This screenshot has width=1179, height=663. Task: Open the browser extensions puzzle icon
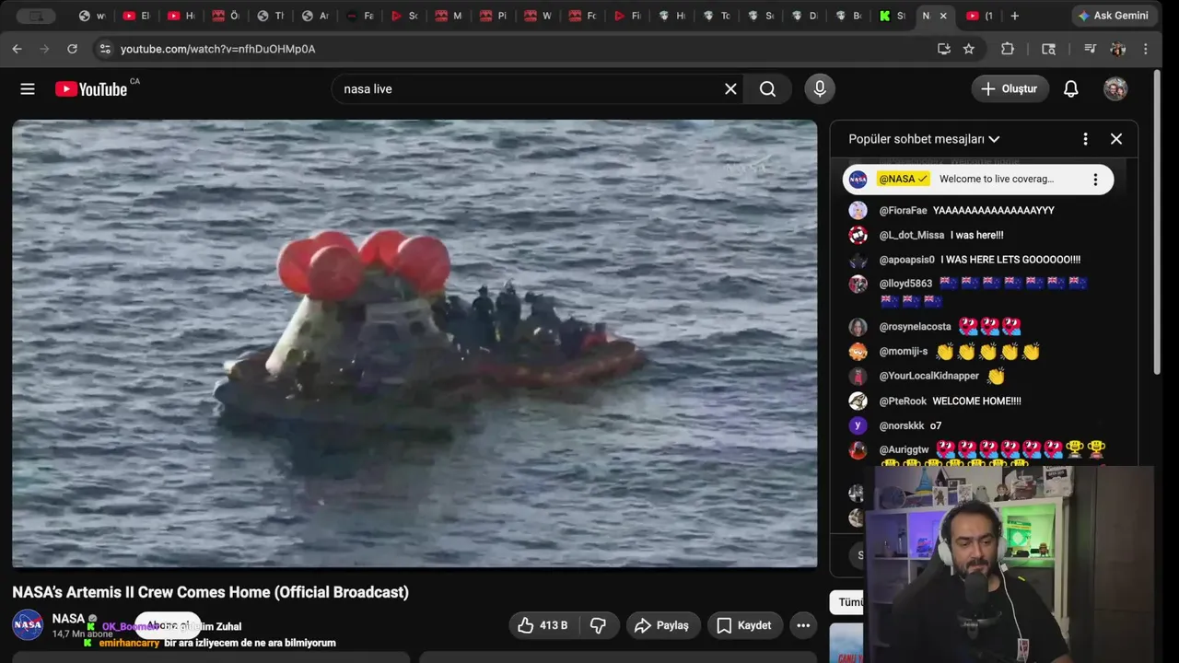tap(1008, 49)
